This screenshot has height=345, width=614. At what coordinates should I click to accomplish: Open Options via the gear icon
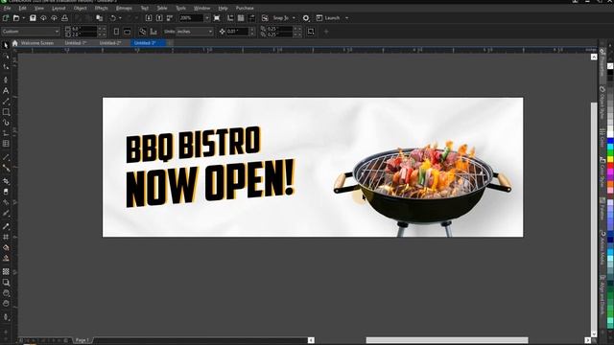pos(306,18)
